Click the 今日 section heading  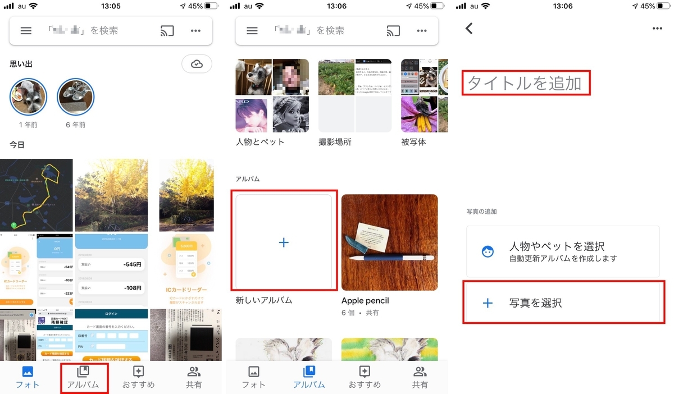(x=17, y=145)
